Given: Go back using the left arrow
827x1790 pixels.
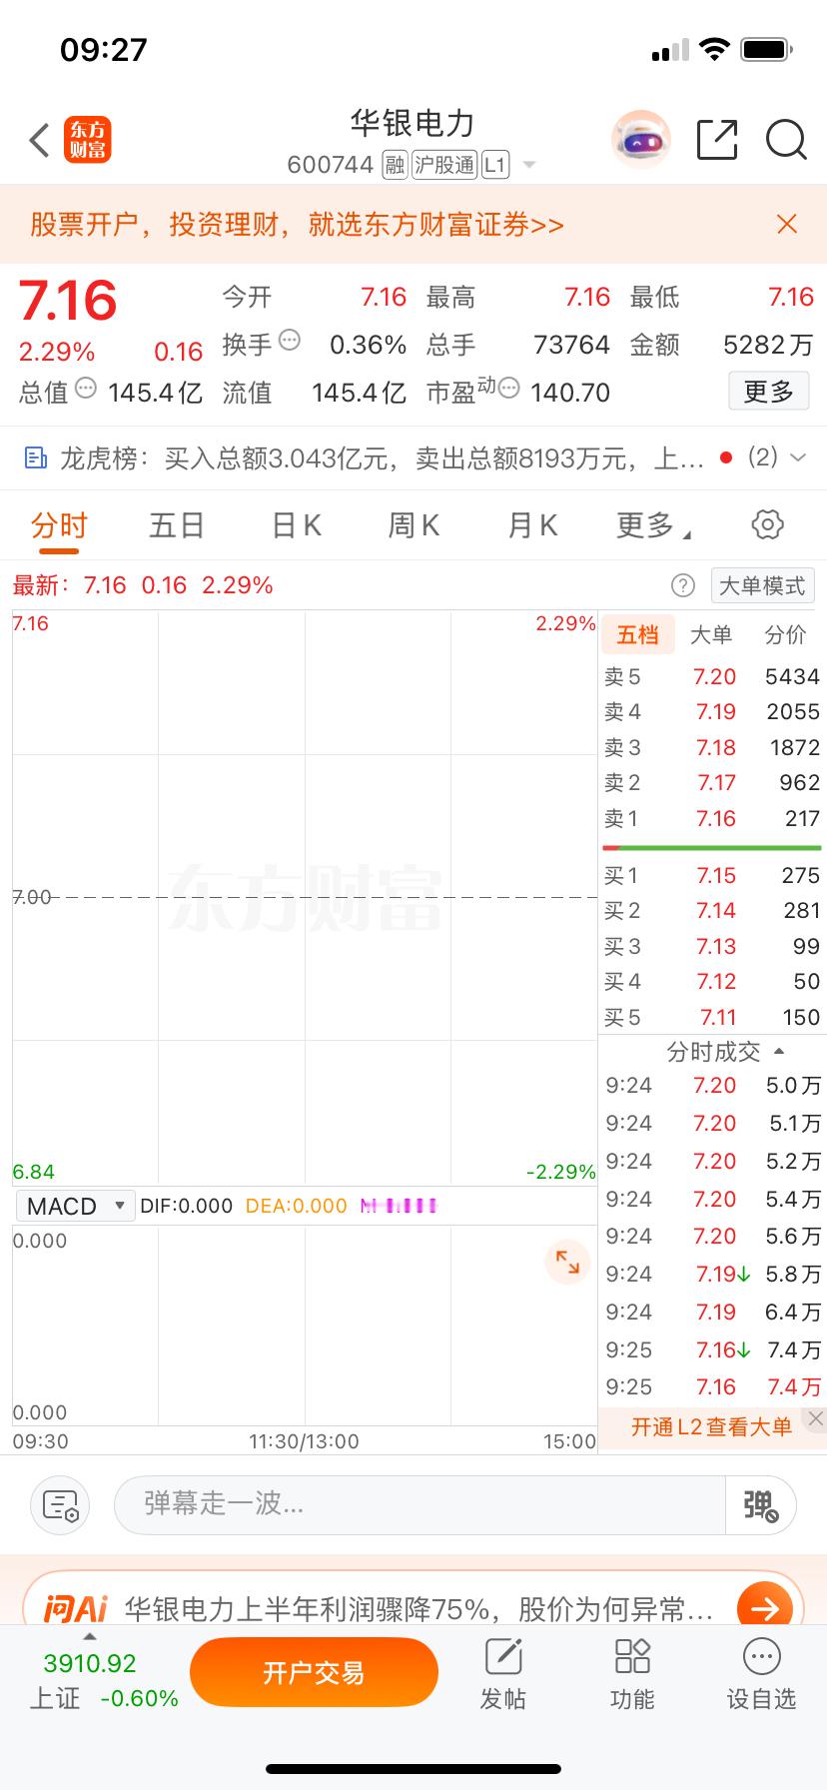Looking at the screenshot, I should (39, 141).
